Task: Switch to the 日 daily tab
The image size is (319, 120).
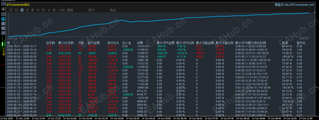Action: (16, 10)
